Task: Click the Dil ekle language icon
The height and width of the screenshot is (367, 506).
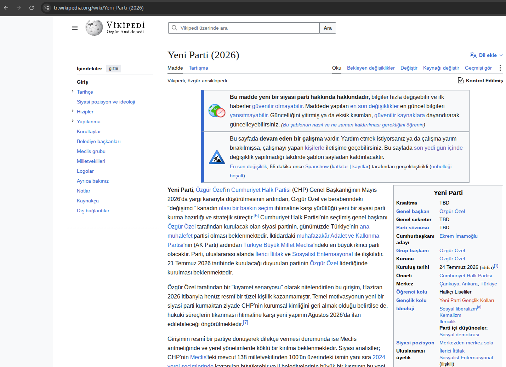Action: 473,55
